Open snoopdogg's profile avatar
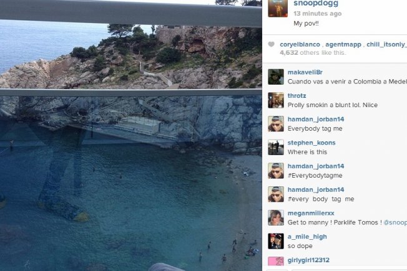Image resolution: width=407 pixels, height=271 pixels. click(278, 8)
